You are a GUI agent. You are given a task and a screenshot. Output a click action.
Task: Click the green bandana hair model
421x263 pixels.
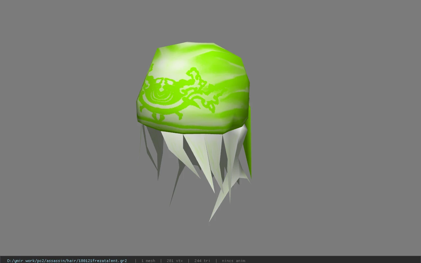click(x=194, y=131)
